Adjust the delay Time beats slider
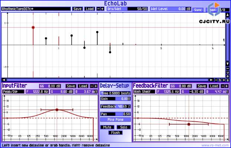The width and height of the screenshot is (231, 148). (x=115, y=93)
